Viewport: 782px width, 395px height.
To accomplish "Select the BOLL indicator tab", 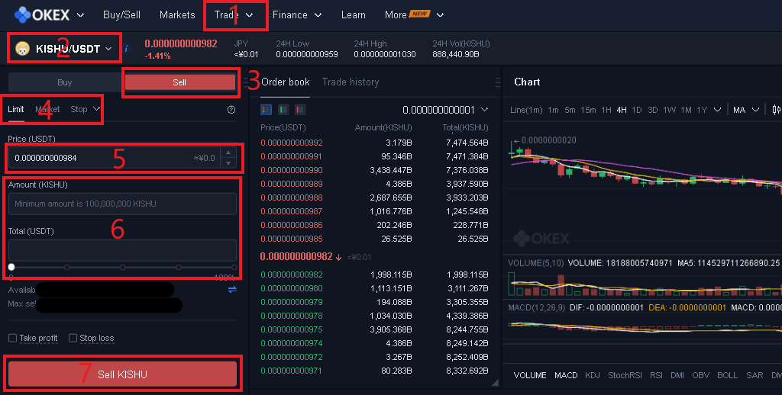I will coord(728,375).
